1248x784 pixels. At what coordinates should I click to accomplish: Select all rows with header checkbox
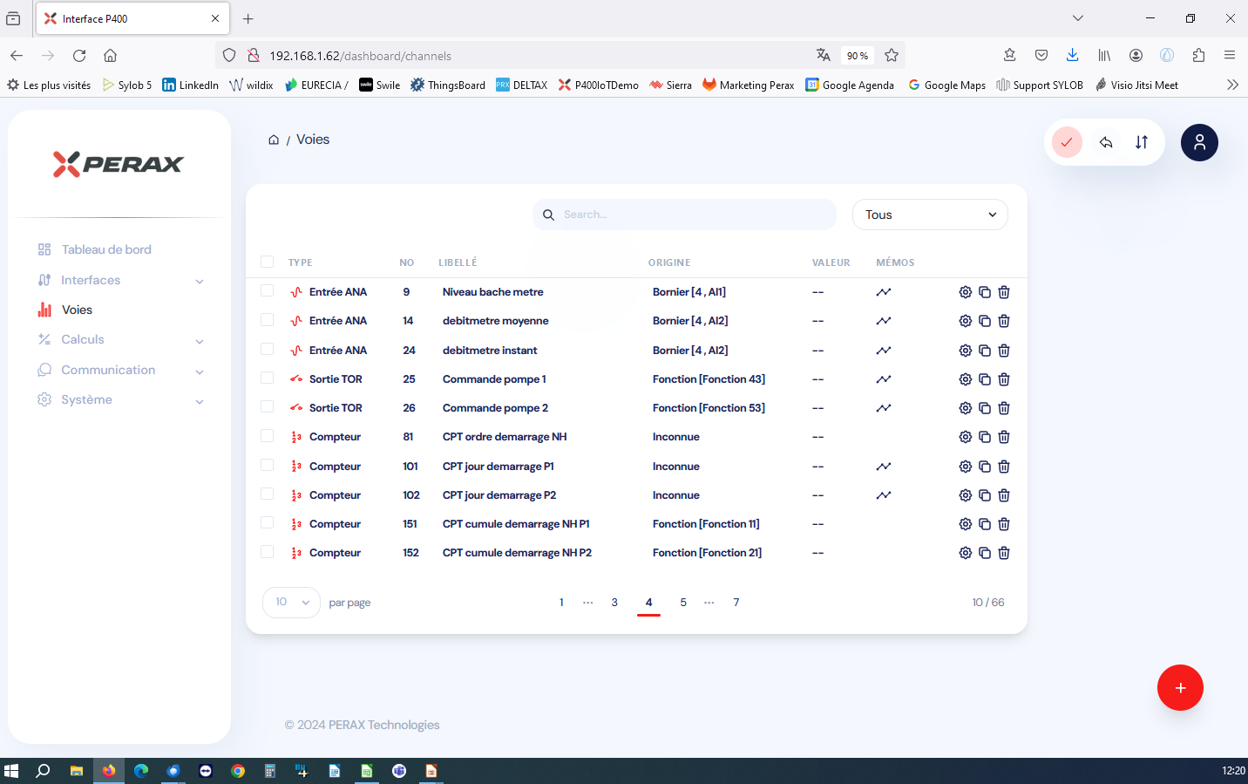[268, 262]
